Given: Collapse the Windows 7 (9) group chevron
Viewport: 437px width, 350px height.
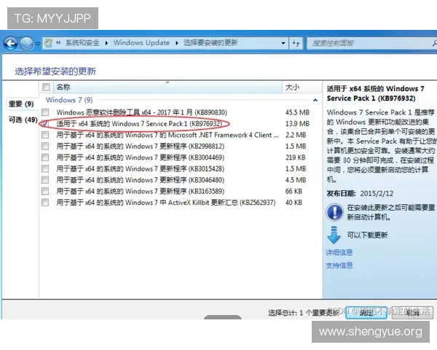Looking at the screenshot, I should 315,100.
